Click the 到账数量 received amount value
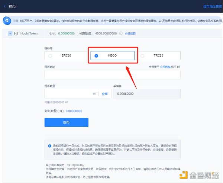The image size is (223, 183). [x=74, y=111]
